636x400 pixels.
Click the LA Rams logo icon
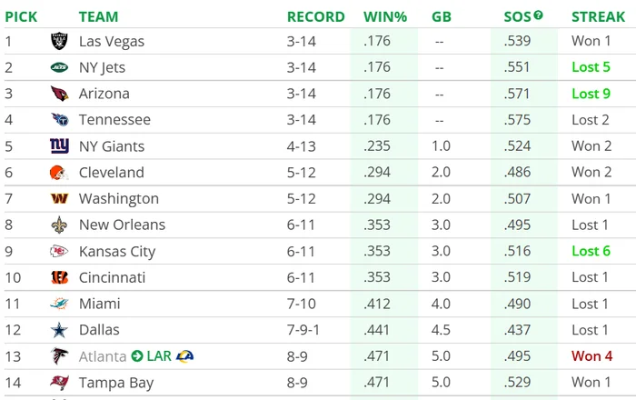[185, 356]
